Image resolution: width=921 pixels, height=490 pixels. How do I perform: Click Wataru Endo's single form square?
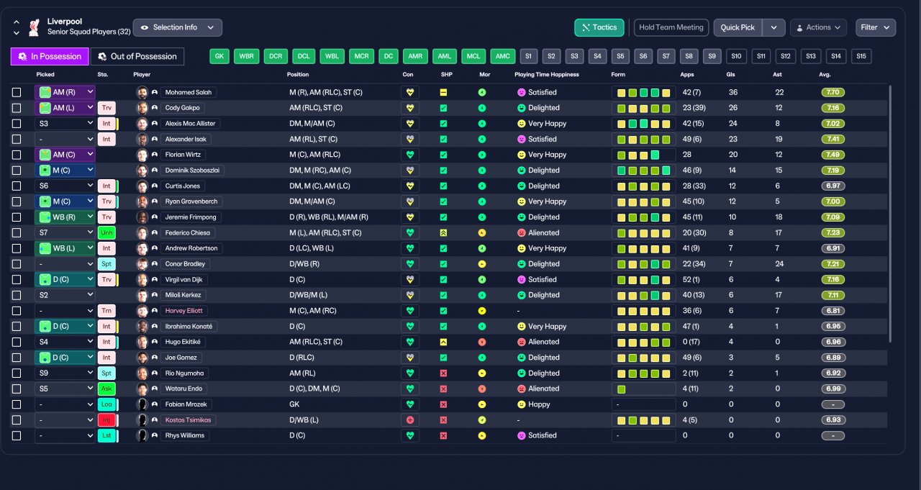coord(622,389)
